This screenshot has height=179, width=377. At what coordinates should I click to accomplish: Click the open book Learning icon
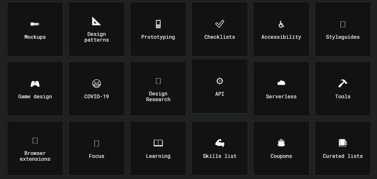(x=158, y=143)
